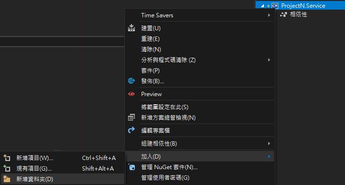Expand the Time Savers submenu arrow

(x=269, y=15)
